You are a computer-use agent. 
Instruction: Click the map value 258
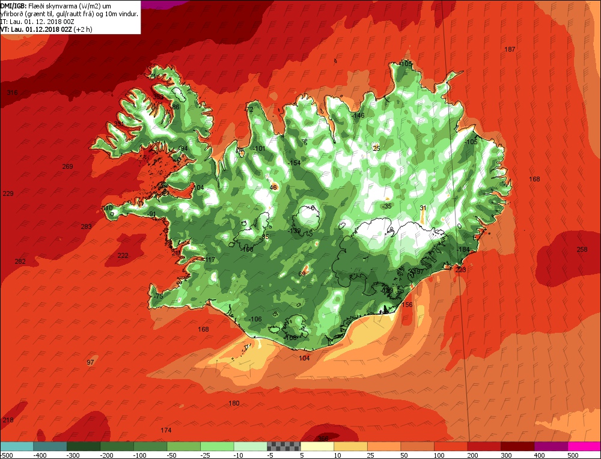click(582, 249)
